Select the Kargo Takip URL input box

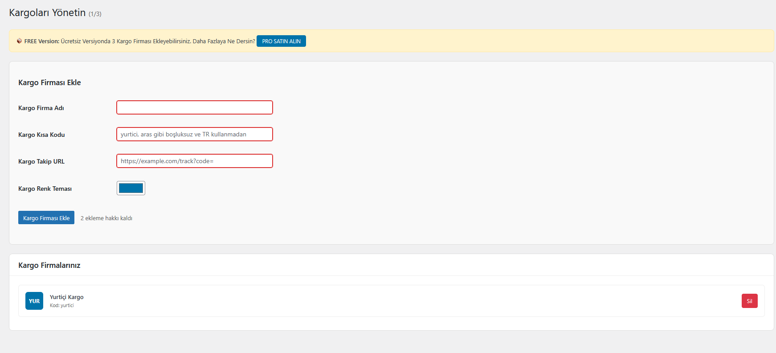(x=194, y=161)
